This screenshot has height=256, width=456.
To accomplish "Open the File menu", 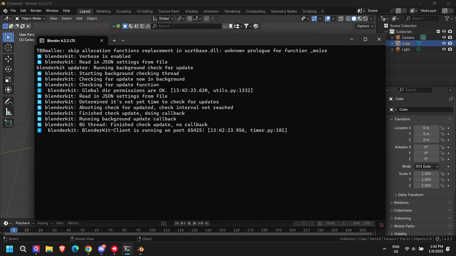I will [x=13, y=11].
